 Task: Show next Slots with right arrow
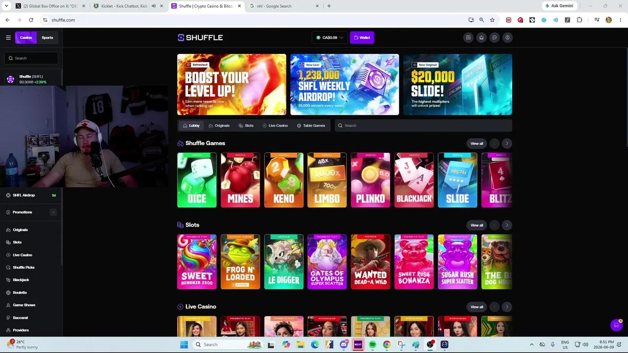click(x=507, y=225)
